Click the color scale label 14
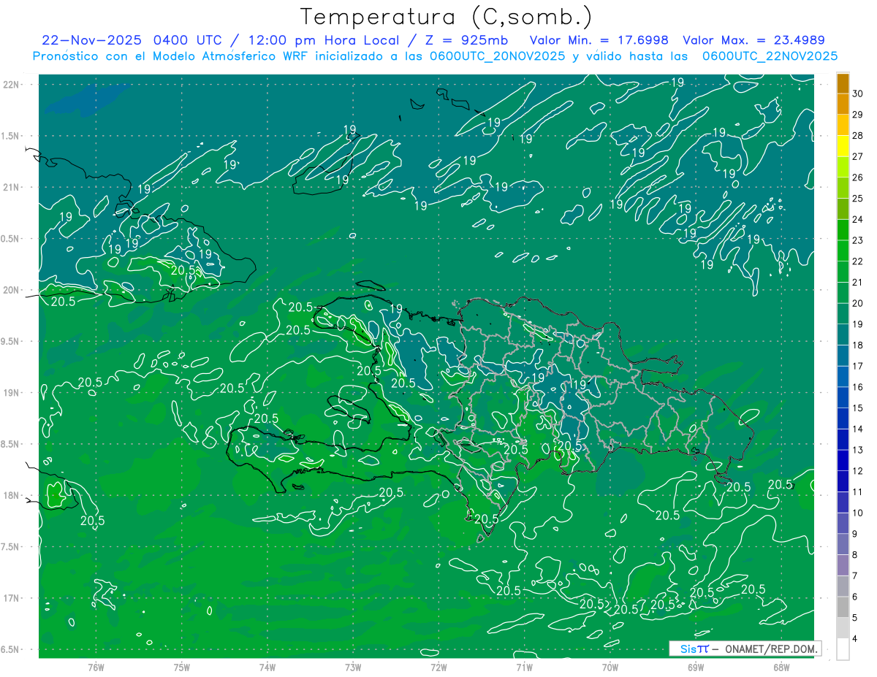 coord(858,429)
